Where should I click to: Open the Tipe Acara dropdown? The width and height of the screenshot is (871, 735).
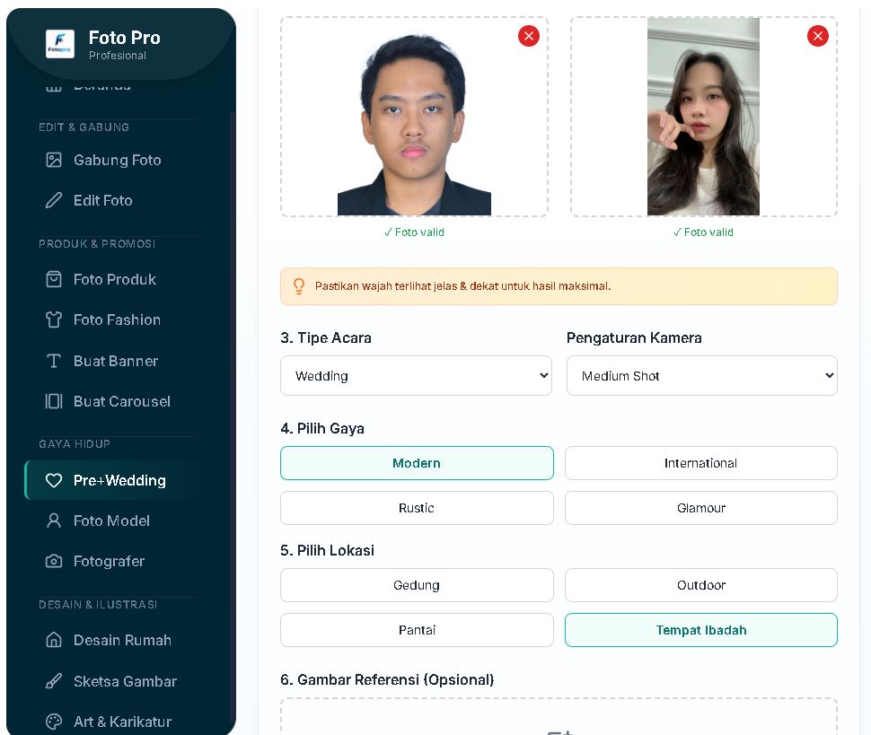[x=416, y=375]
